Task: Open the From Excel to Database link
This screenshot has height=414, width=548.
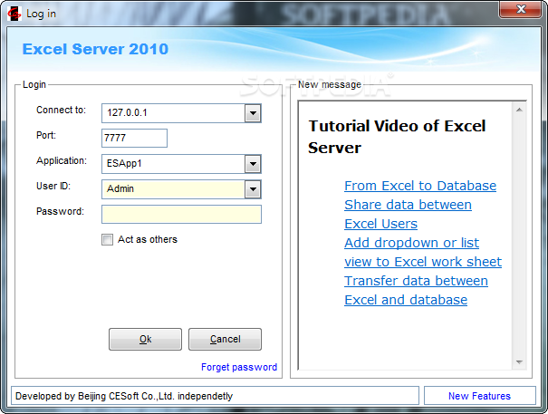Action: [x=420, y=186]
